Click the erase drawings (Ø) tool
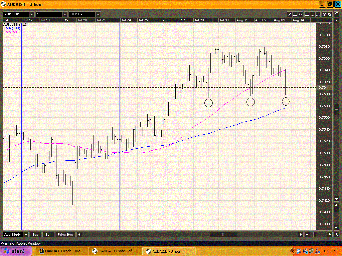The height and width of the screenshot is (256, 342). tap(300, 14)
